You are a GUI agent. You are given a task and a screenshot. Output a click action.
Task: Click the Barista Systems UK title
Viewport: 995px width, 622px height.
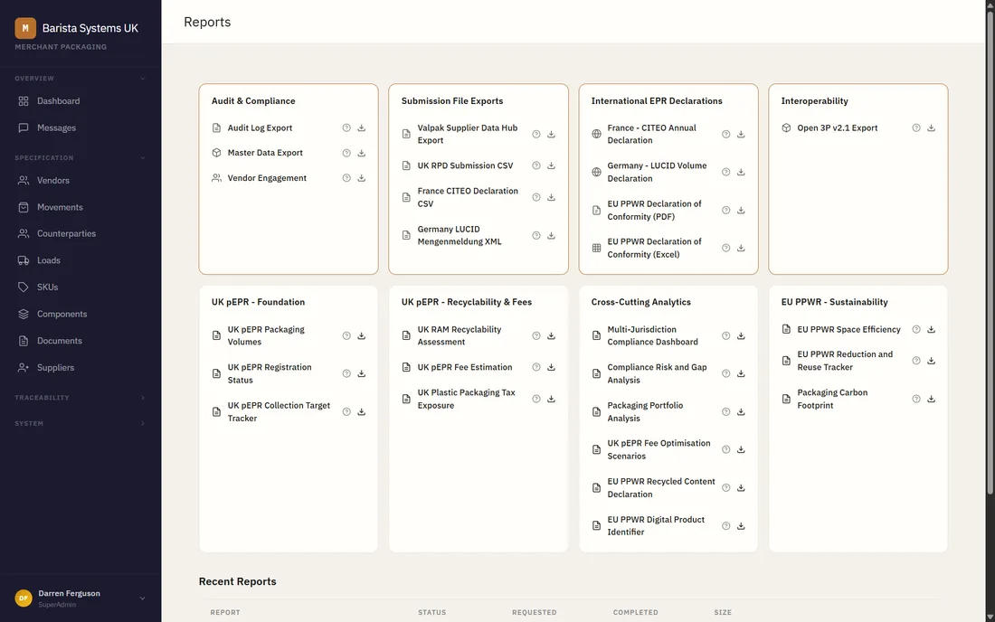pyautogui.click(x=90, y=28)
